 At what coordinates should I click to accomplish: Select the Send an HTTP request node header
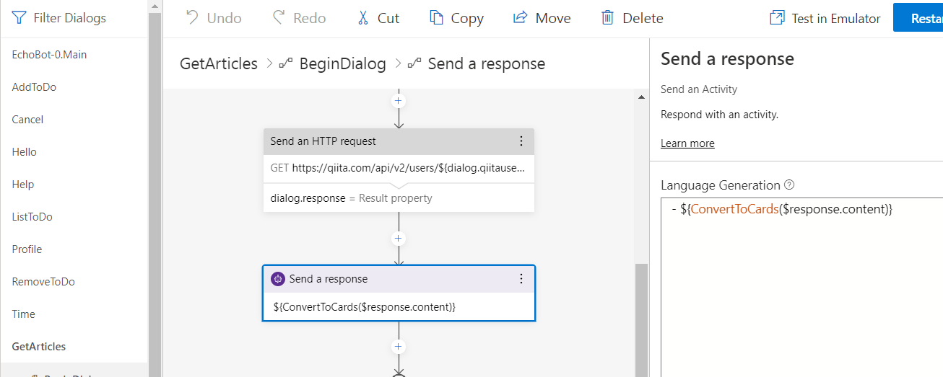pyautogui.click(x=399, y=141)
